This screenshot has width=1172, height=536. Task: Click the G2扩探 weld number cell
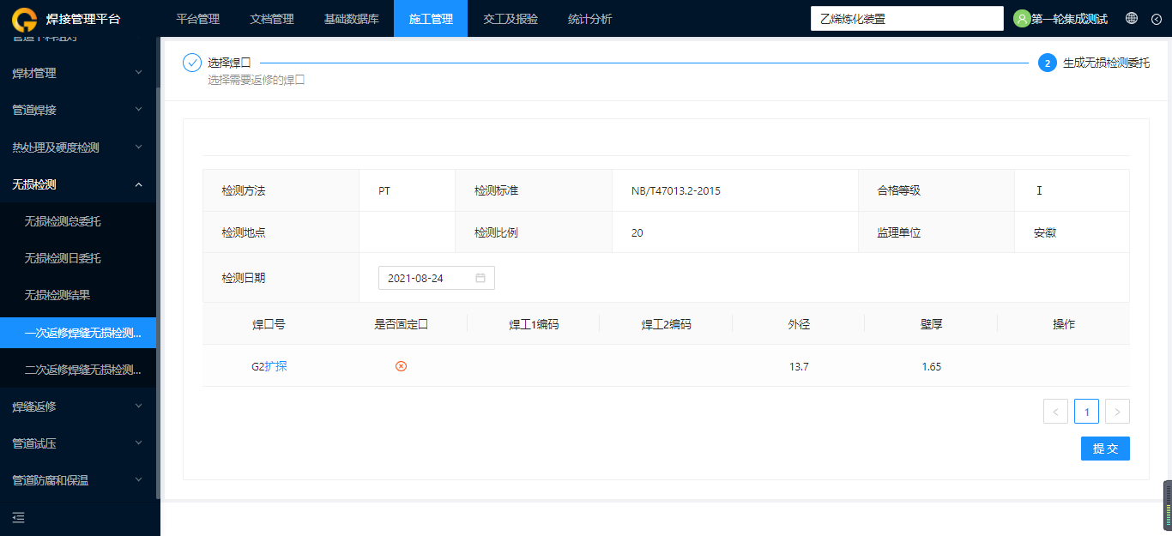click(x=269, y=366)
